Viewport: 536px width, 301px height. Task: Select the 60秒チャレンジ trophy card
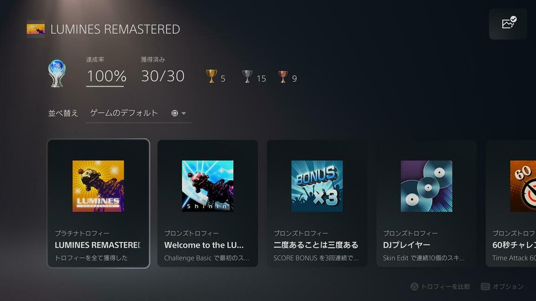tap(511, 204)
